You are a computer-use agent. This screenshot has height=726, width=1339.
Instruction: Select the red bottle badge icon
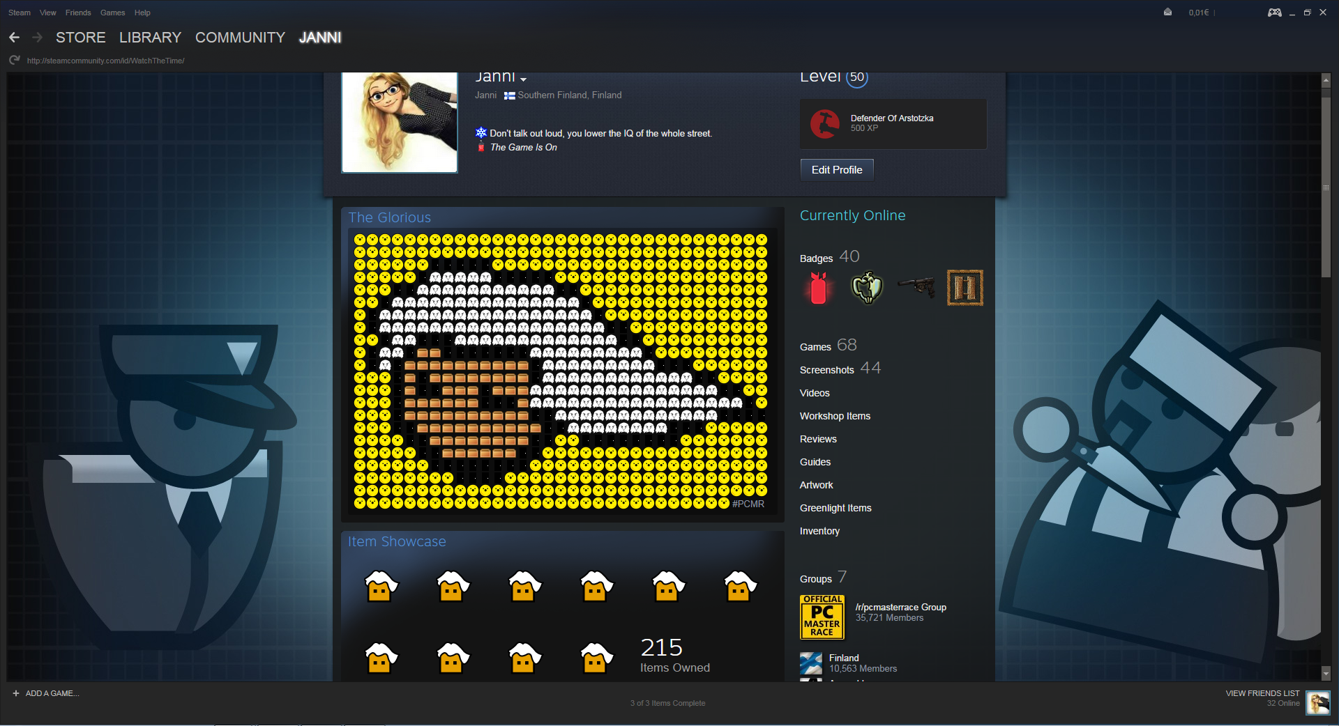pyautogui.click(x=819, y=288)
